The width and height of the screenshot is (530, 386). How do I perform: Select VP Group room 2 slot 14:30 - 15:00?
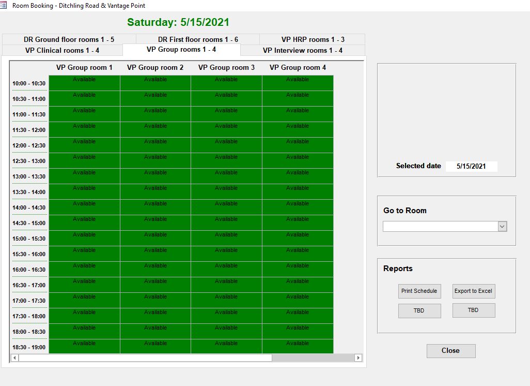click(155, 223)
